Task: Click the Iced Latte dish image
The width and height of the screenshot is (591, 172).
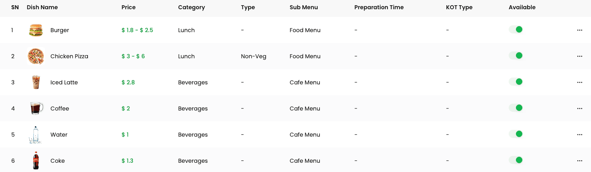Action: pyautogui.click(x=36, y=82)
